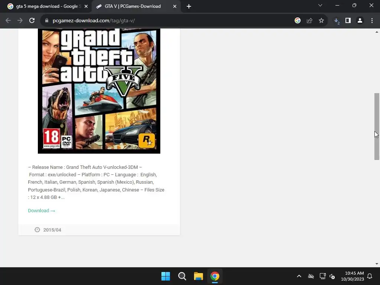380x285 pixels.
Task: Click the OneDrive cloud tray icon
Action: tap(311, 276)
